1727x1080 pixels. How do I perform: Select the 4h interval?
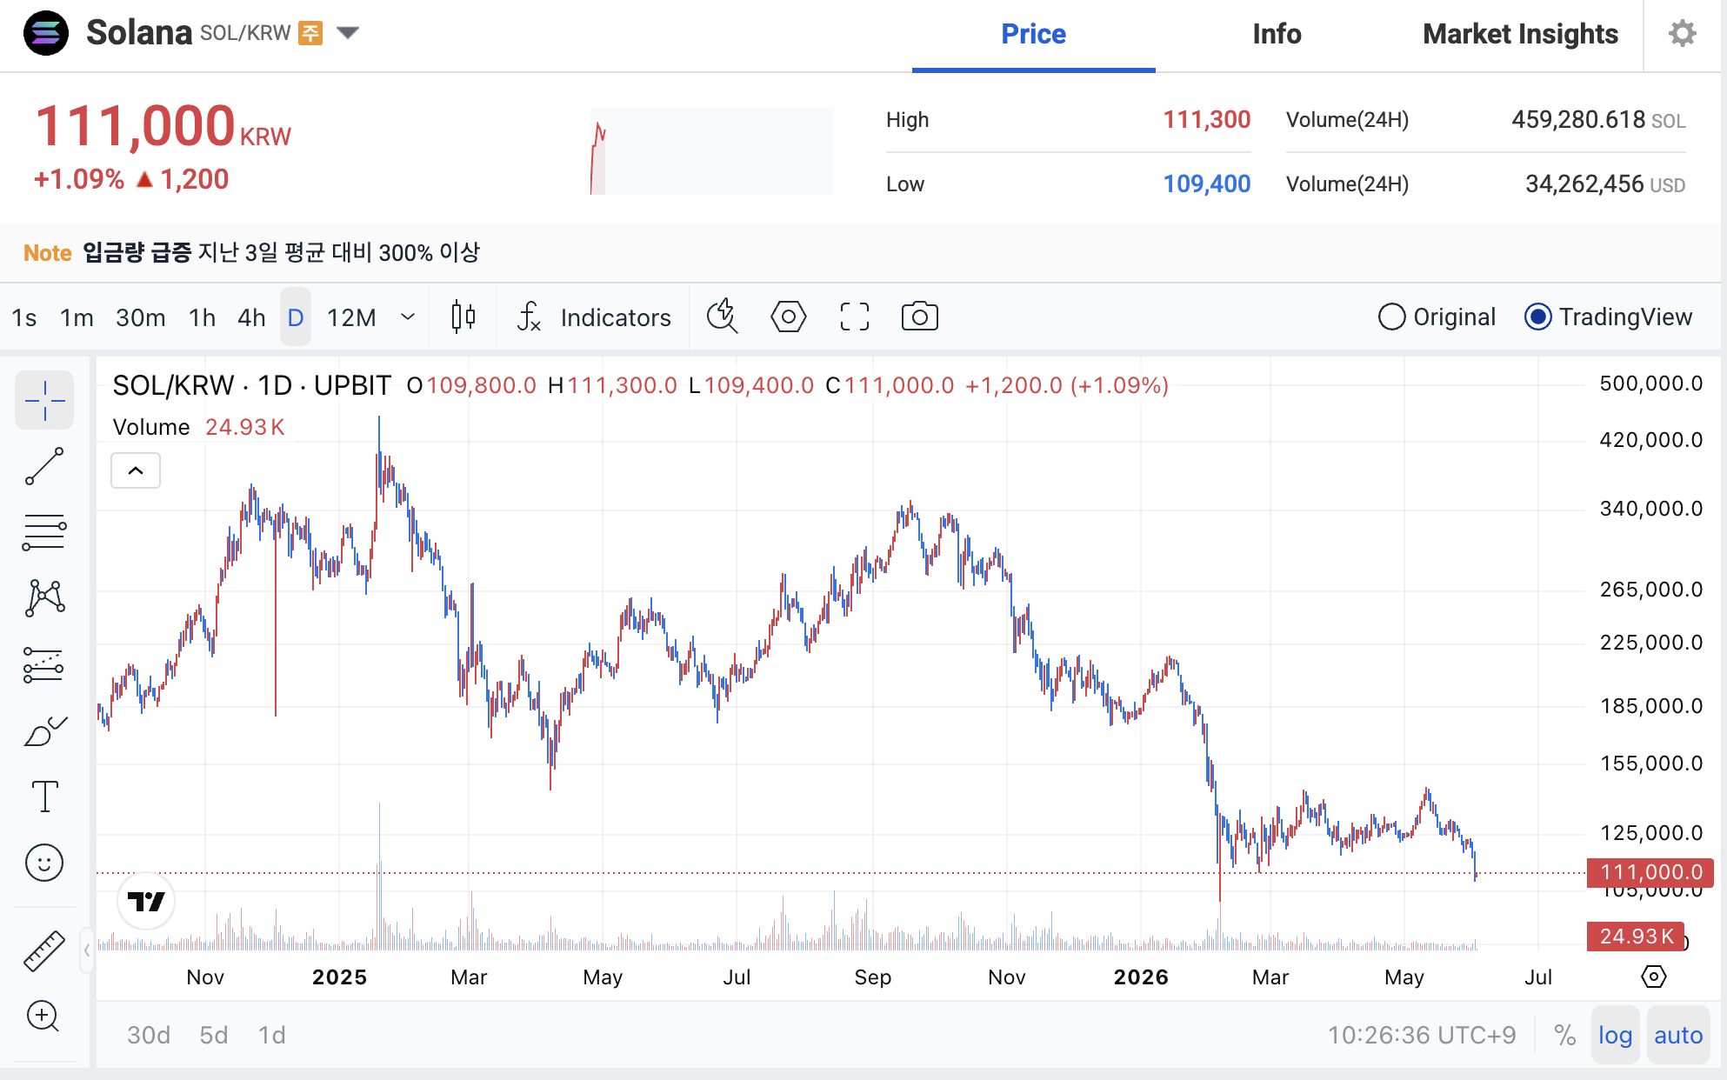(x=252, y=317)
